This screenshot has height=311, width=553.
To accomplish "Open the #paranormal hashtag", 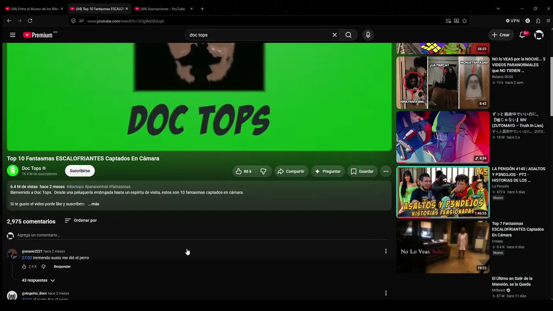I will (x=96, y=187).
